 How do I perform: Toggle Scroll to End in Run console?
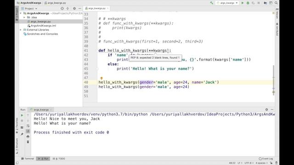[28, 131]
